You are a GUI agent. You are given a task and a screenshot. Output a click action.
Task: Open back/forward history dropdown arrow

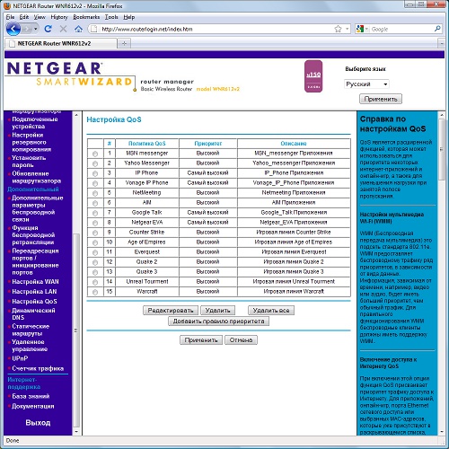tap(36, 29)
